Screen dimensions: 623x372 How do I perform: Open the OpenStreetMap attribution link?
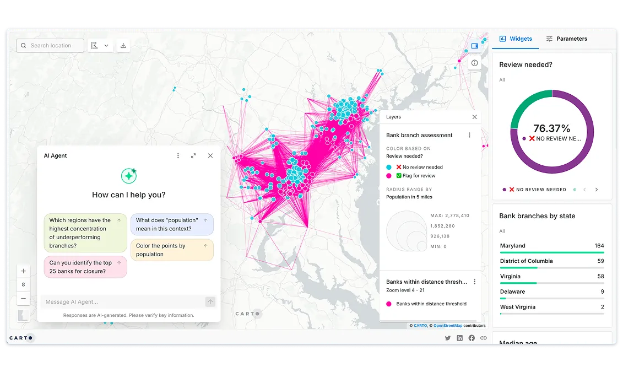pos(448,326)
